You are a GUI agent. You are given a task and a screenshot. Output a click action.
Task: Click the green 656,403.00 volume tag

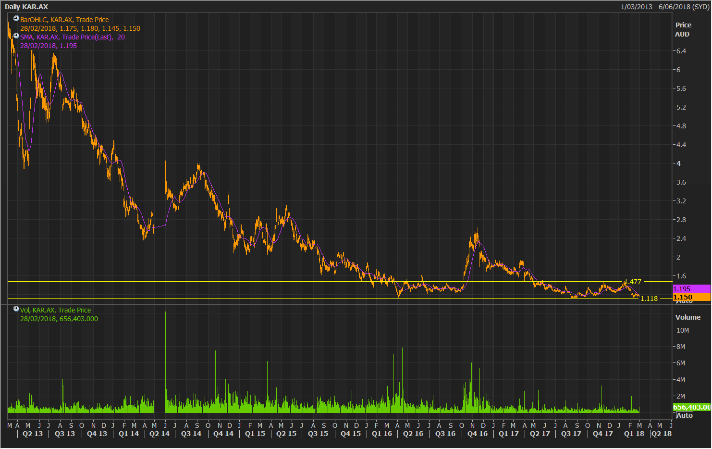(691, 407)
